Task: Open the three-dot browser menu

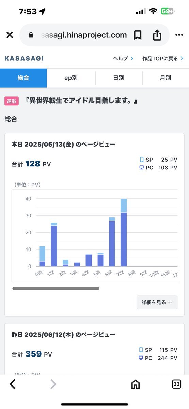Action: [x=179, y=35]
